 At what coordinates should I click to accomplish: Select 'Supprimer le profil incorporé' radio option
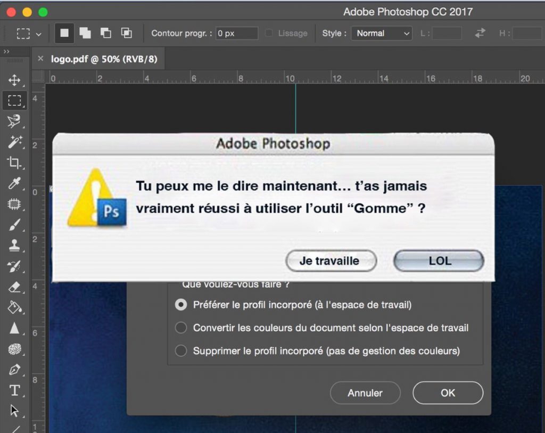coord(181,350)
